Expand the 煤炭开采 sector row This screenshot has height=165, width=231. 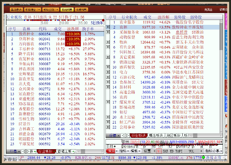click(x=108, y=102)
